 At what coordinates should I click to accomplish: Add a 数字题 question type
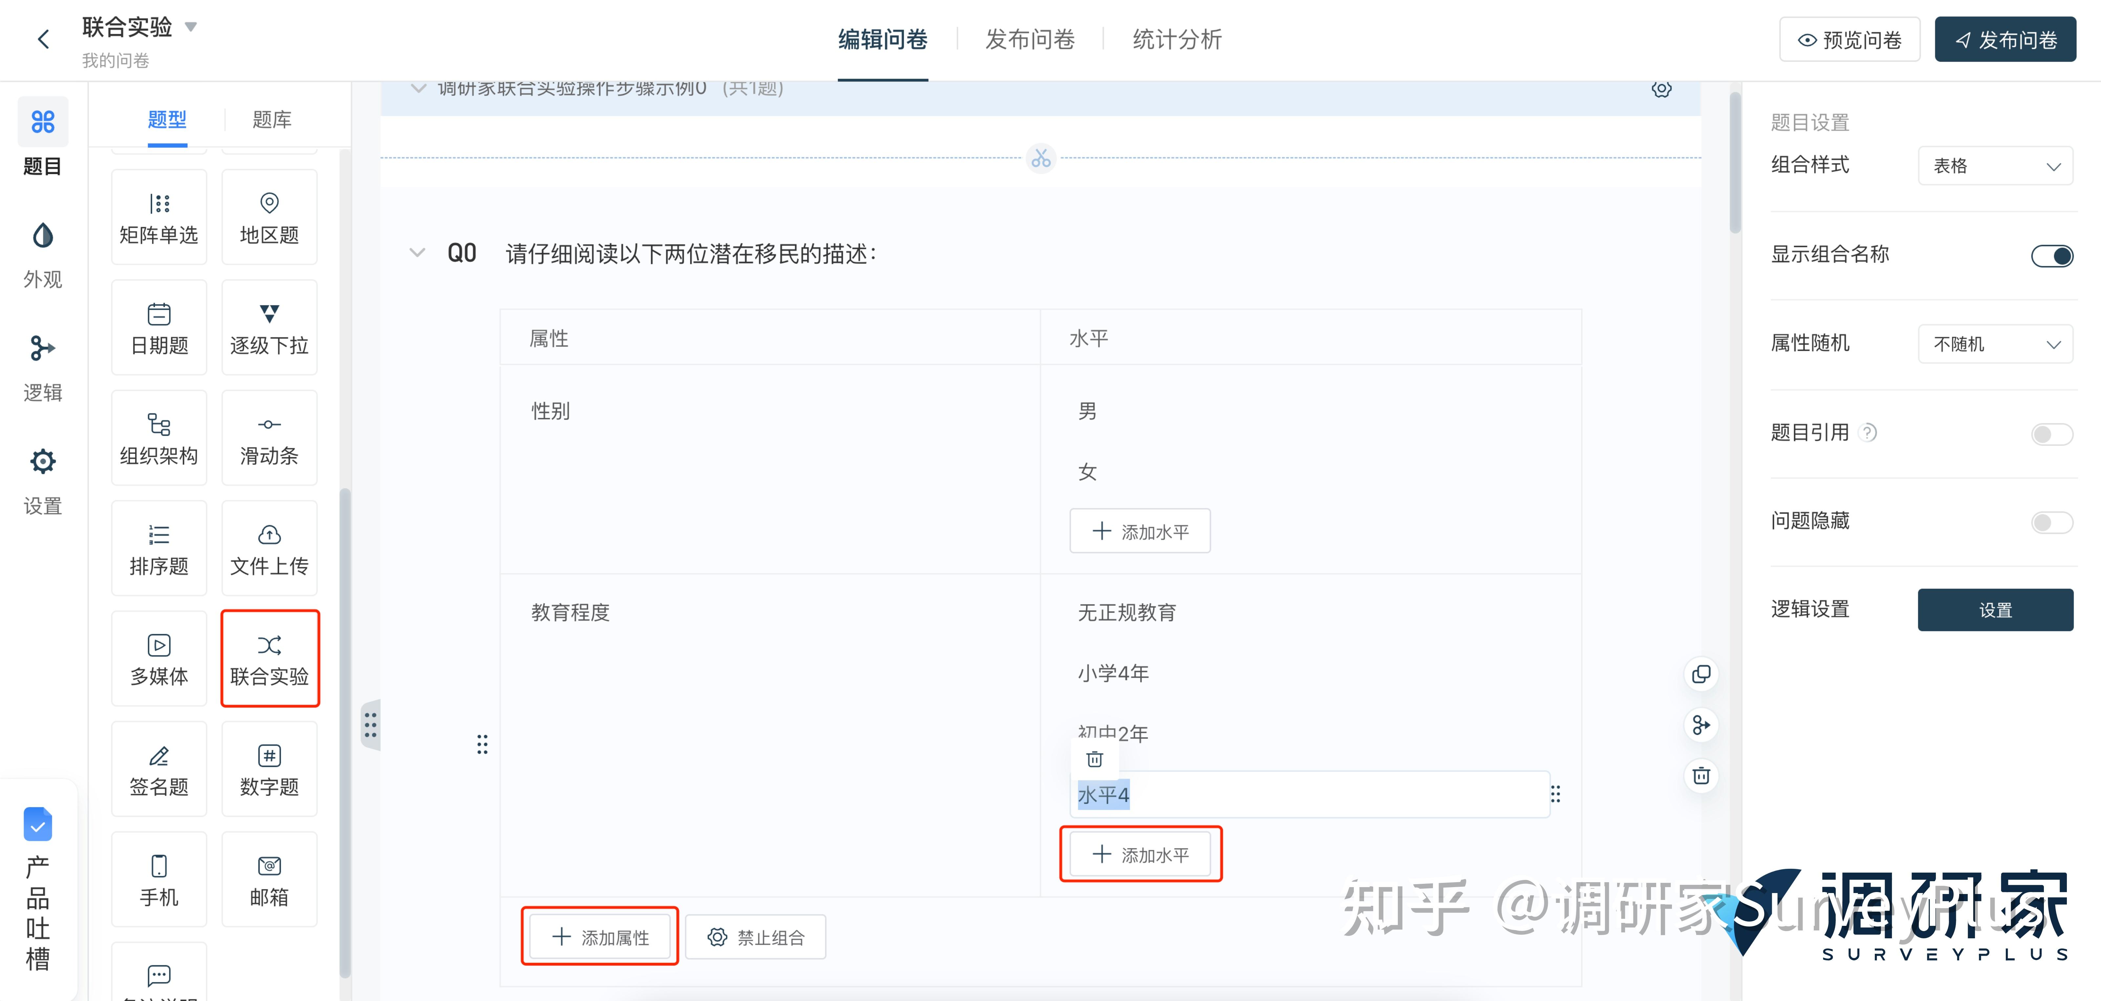pyautogui.click(x=269, y=769)
